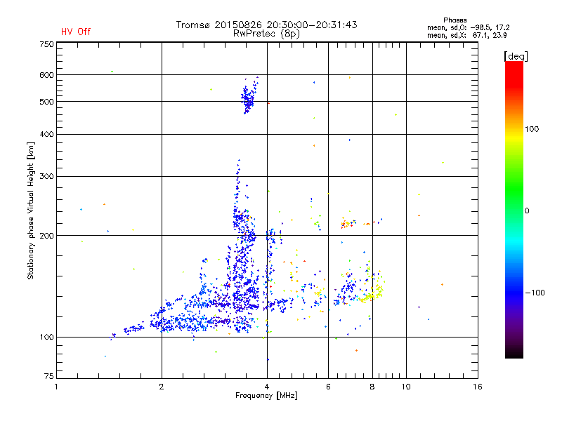Click the blue echo cluster near 500 km
The width and height of the screenshot is (562, 421).
(x=248, y=98)
